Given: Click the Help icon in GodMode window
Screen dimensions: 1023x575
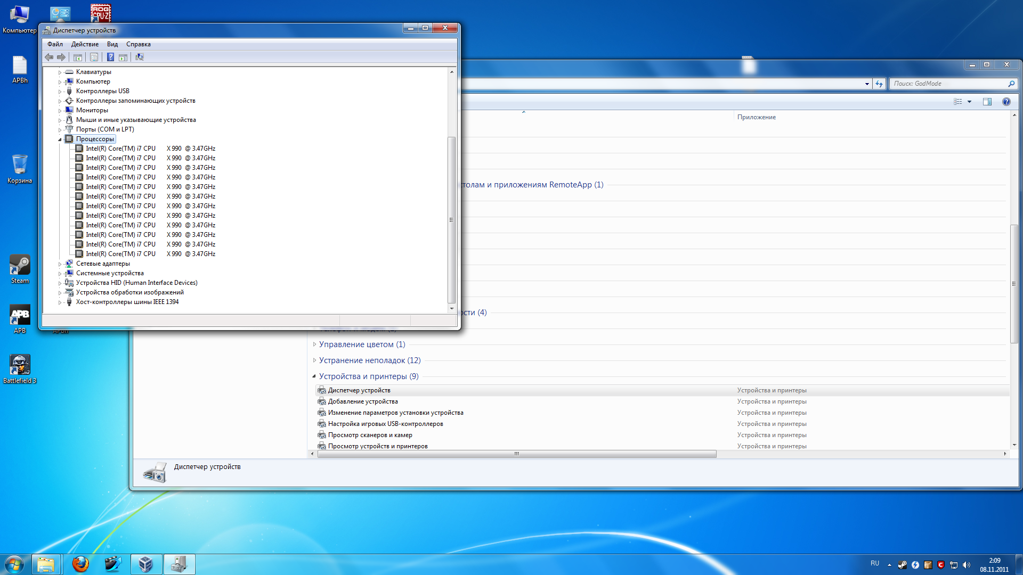Looking at the screenshot, I should coord(1006,102).
